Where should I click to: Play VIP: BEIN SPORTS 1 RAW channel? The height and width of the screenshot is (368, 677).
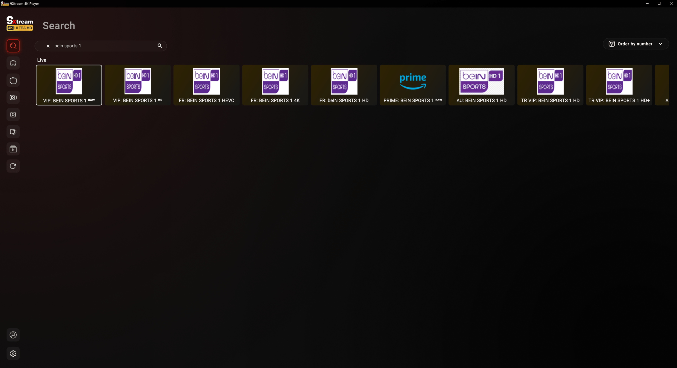tap(69, 85)
